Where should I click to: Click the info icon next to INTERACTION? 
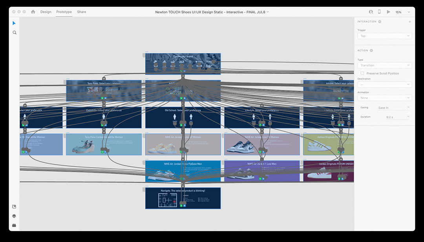380,22
